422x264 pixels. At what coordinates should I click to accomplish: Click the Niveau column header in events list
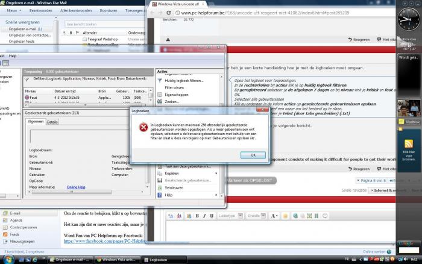(30, 91)
